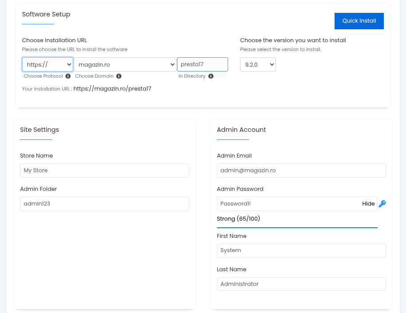406x313 pixels.
Task: Click the Choose Domain label
Action: [x=94, y=76]
